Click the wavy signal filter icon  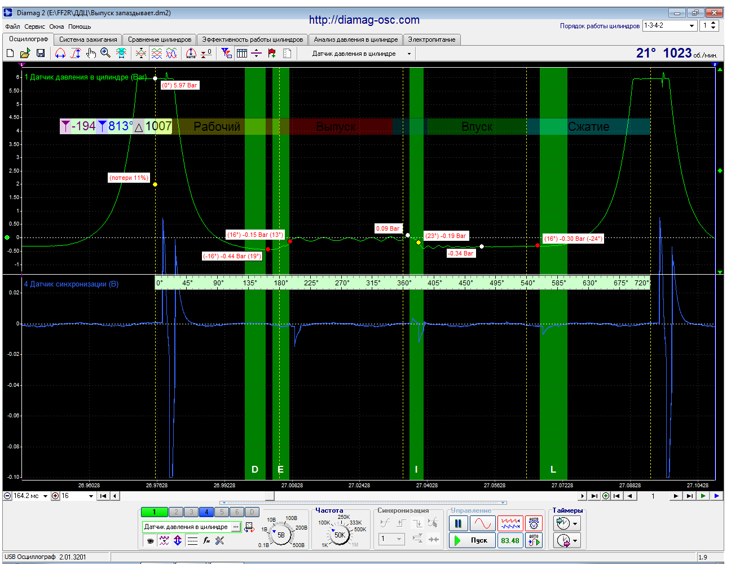164,540
